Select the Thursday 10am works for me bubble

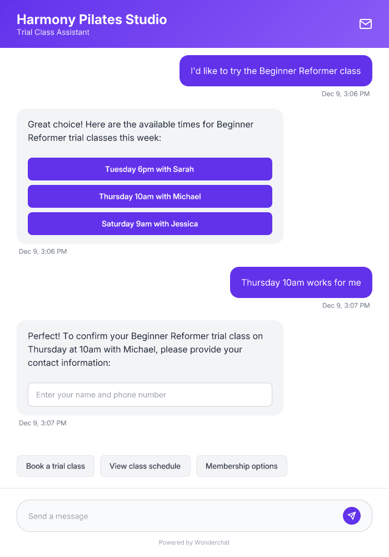click(x=301, y=282)
